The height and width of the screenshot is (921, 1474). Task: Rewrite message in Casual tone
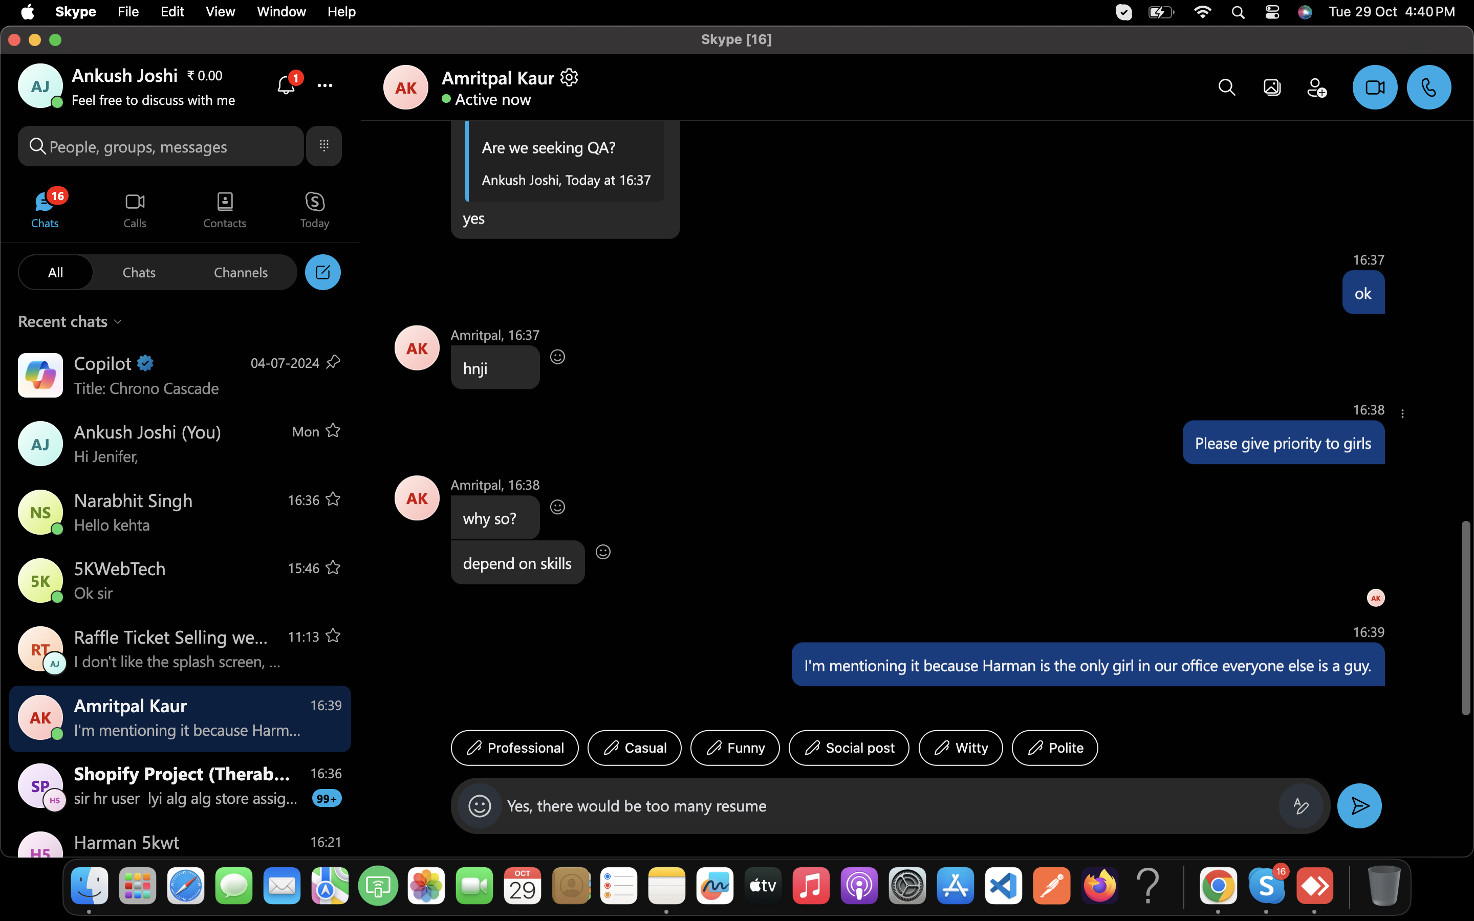634,748
